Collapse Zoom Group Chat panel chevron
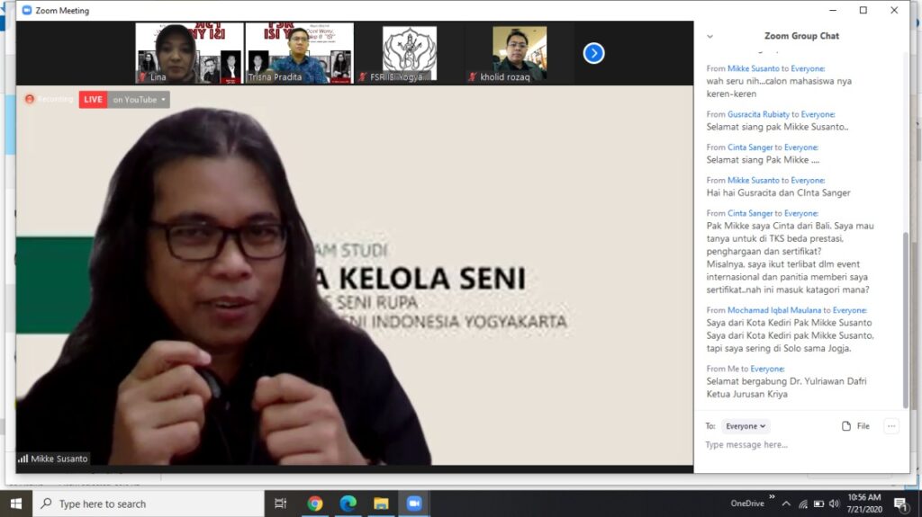 coord(710,37)
